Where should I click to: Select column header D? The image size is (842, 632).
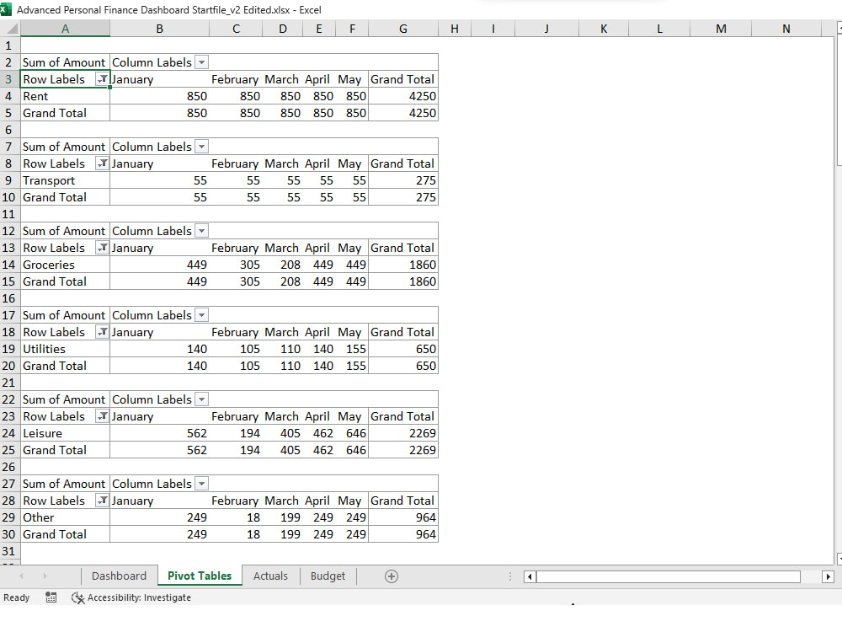click(x=281, y=28)
